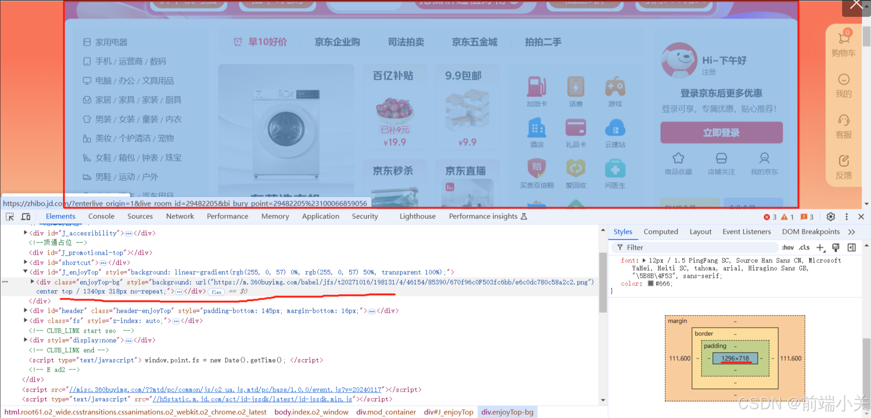This screenshot has height=418, width=871.
Task: Open the 家用电器 category
Action: click(111, 42)
